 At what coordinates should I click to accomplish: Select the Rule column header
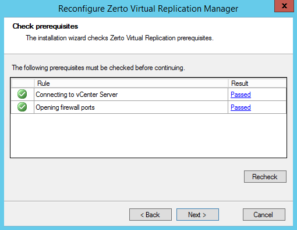coord(131,83)
